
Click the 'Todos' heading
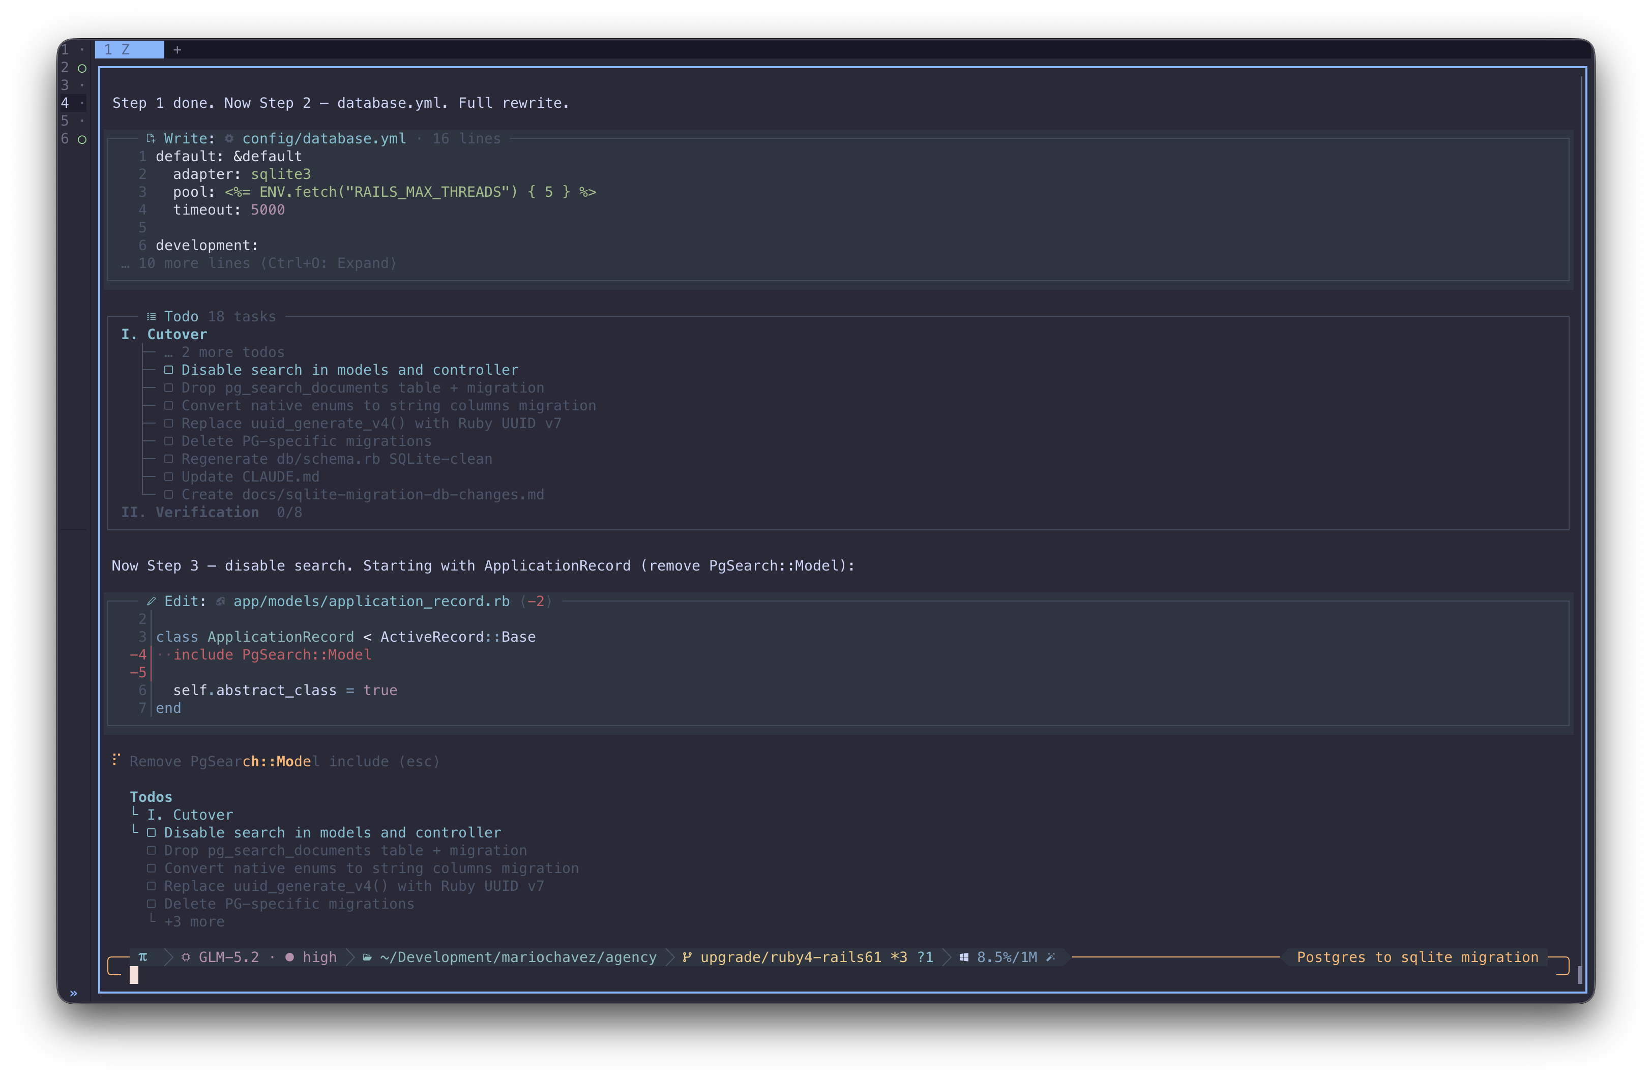(x=151, y=797)
